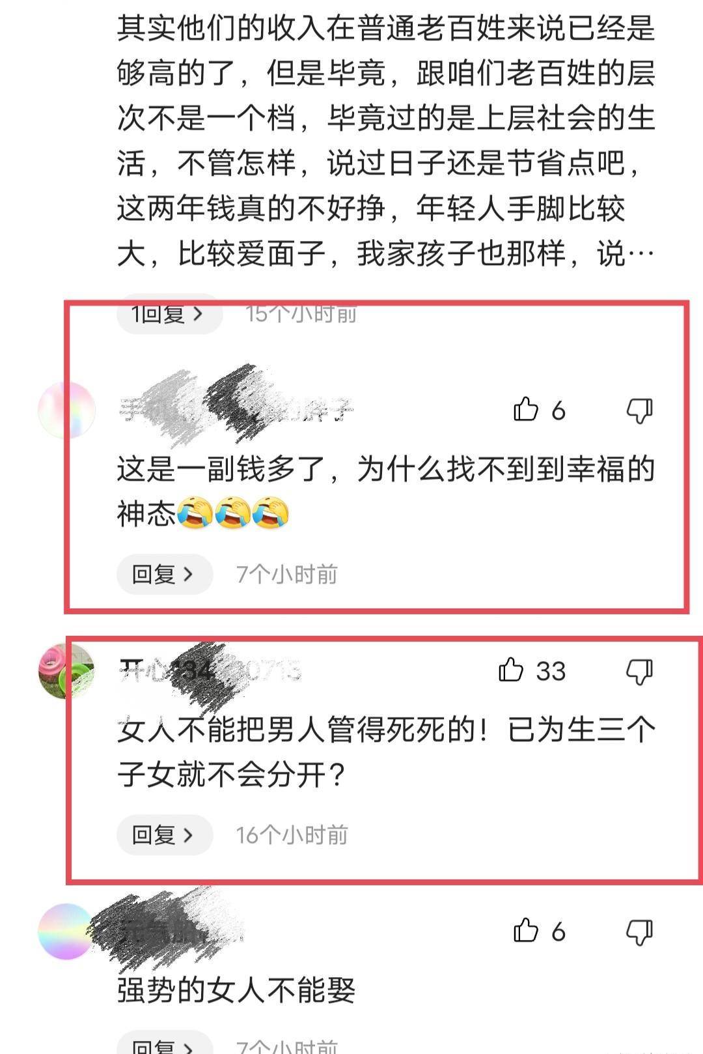703x1054 pixels.
Task: Dislike the comment about 女人不能把男人管得死死的
Action: click(x=639, y=671)
